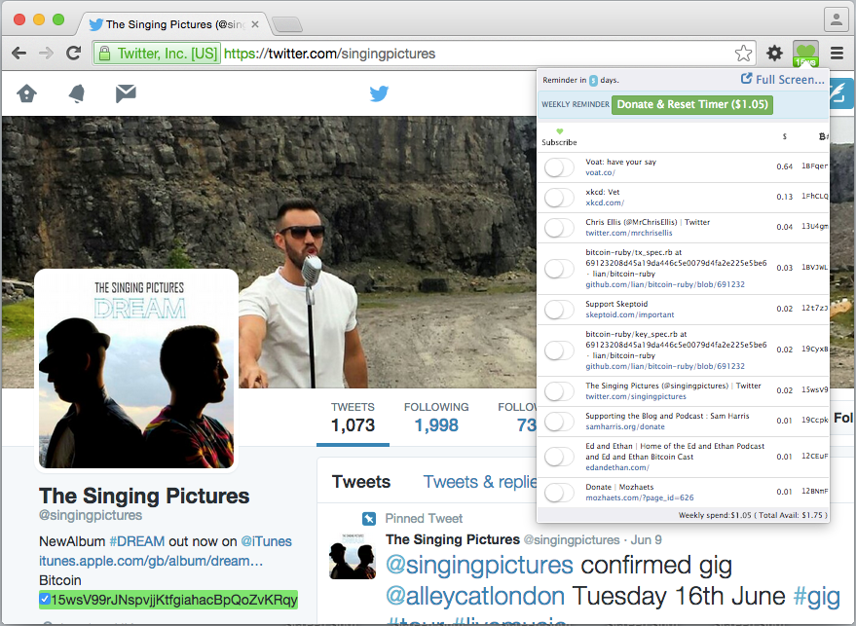
Task: Toggle Donate Mozhaets subscription
Action: 560,493
